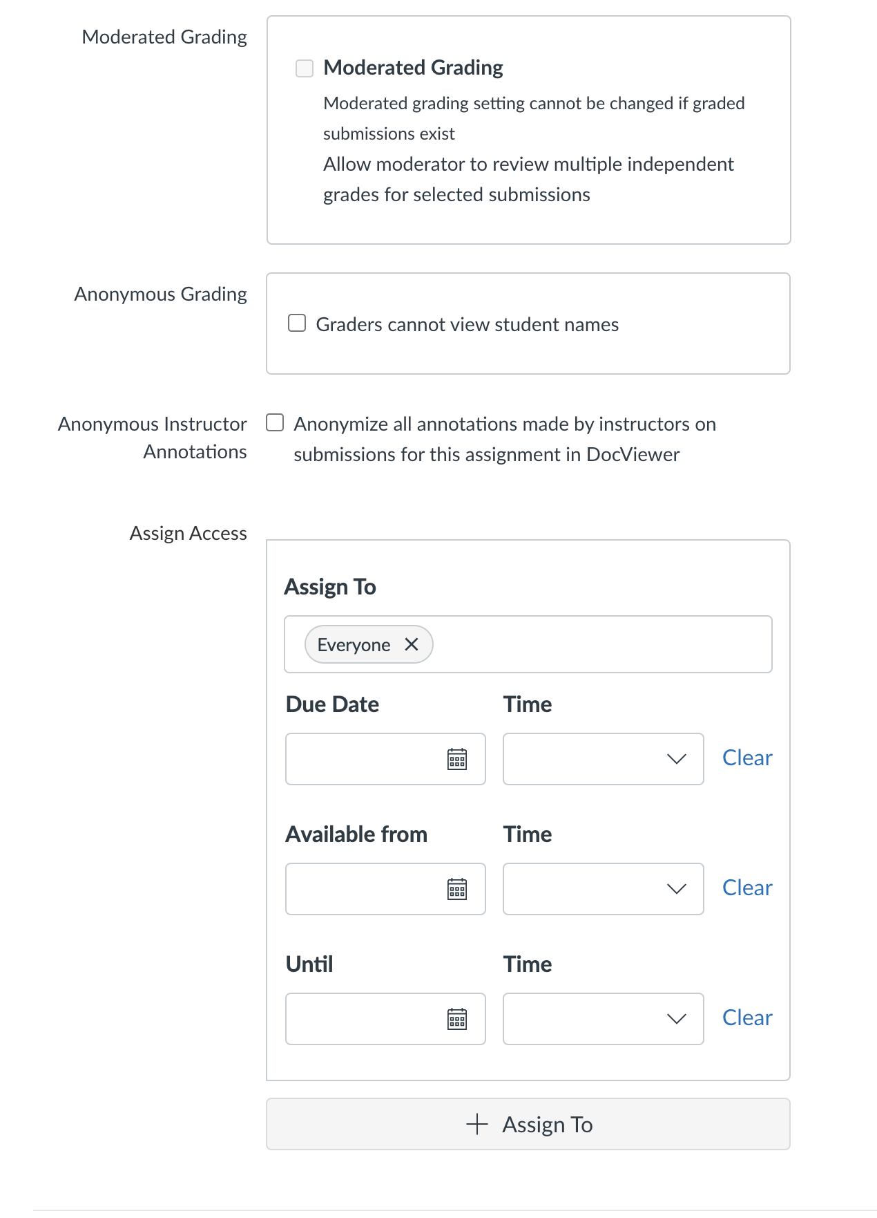Screen dimensions: 877x1218
Task: Open the Due Date Time dropdown
Action: click(x=675, y=759)
